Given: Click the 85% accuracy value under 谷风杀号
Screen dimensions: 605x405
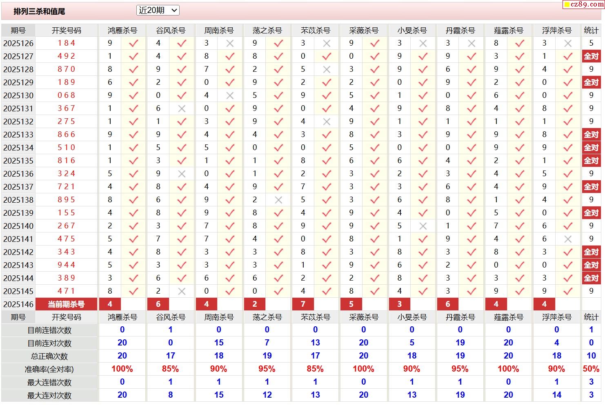Looking at the screenshot, I should (x=170, y=369).
